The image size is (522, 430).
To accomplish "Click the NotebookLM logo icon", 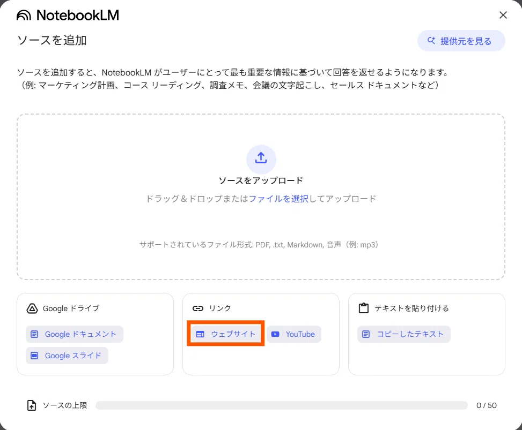I will click(x=24, y=16).
